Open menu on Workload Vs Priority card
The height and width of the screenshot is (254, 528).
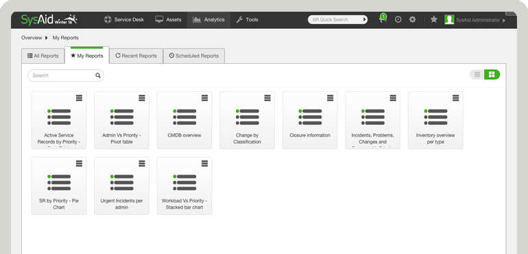[x=205, y=163]
